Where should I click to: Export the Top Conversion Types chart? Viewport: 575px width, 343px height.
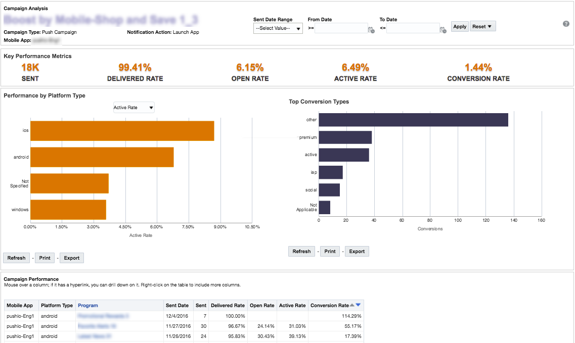coord(357,251)
